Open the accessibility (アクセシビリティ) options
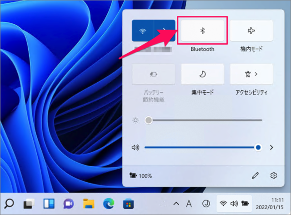This screenshot has width=291, height=215. (251, 74)
